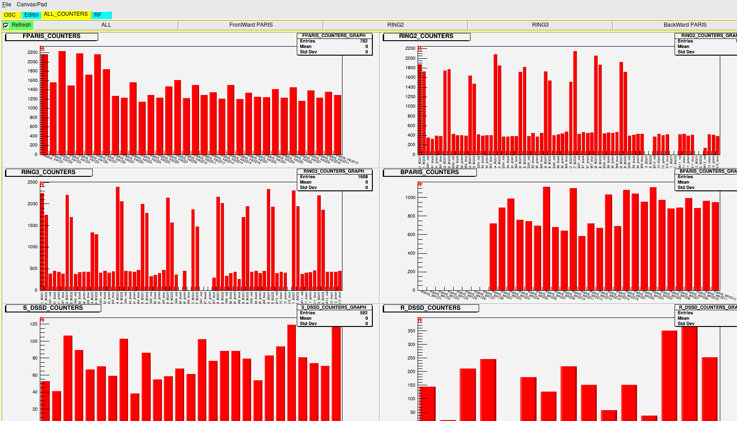Viewport: 737px width, 421px height.
Task: Select the ALL_COUNTERS tab
Action: coord(66,14)
